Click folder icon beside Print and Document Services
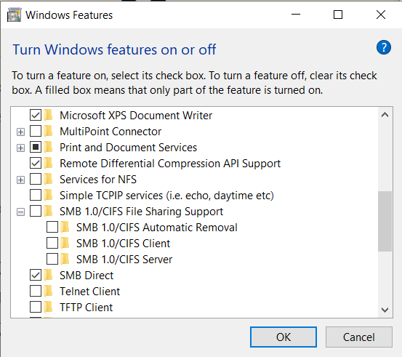The width and height of the screenshot is (402, 357). pos(48,147)
